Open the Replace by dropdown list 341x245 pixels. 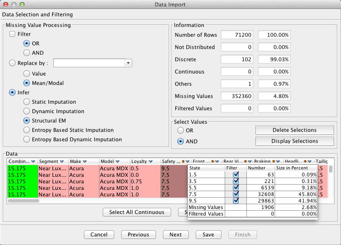pyautogui.click(x=129, y=63)
